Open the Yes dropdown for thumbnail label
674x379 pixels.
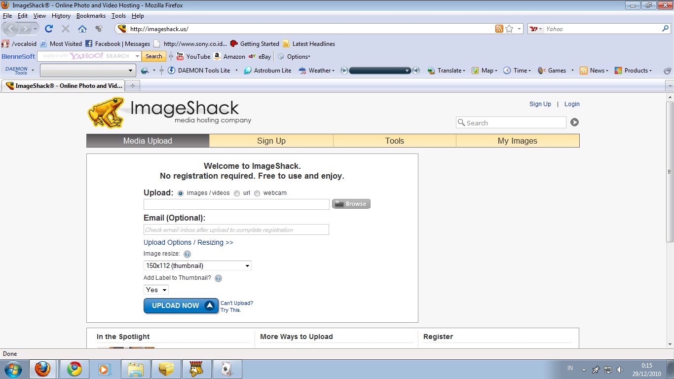pos(156,290)
